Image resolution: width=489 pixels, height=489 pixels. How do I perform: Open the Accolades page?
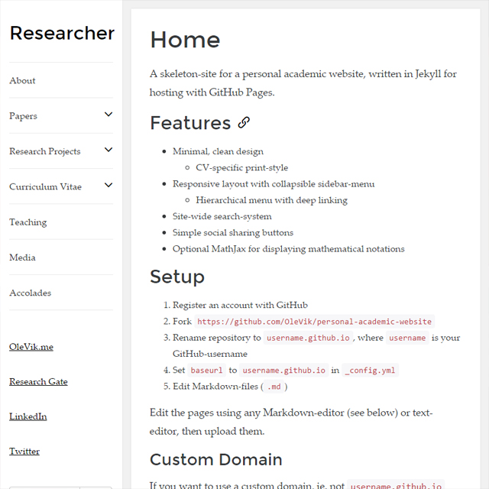pos(31,293)
